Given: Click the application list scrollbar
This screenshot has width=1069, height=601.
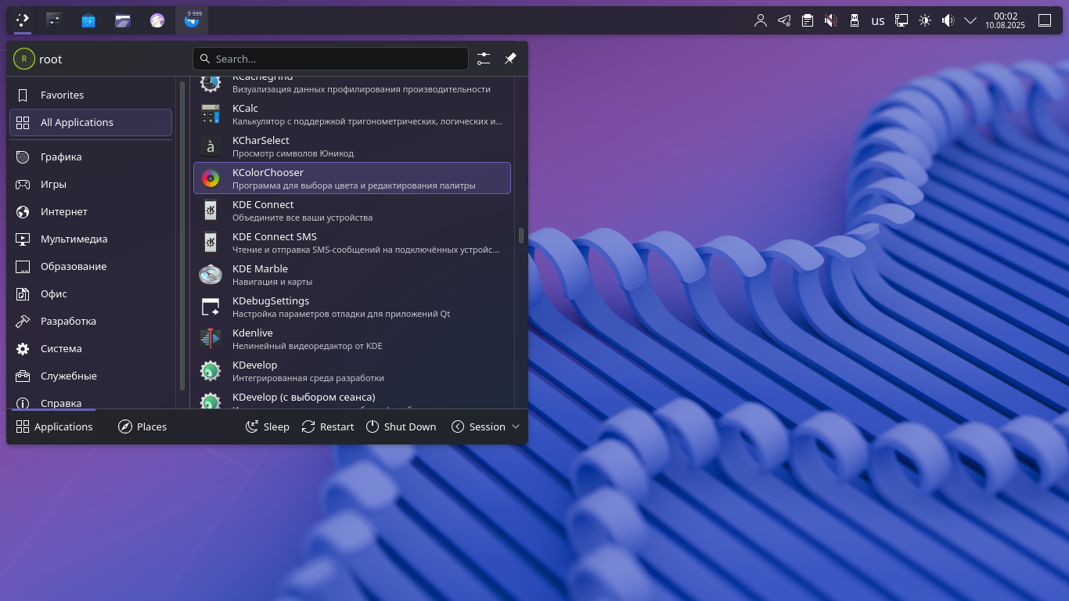Looking at the screenshot, I should coord(521,236).
